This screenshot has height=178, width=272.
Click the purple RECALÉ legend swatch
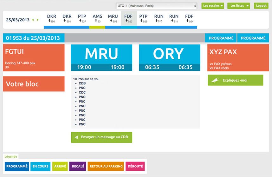pos(78,166)
